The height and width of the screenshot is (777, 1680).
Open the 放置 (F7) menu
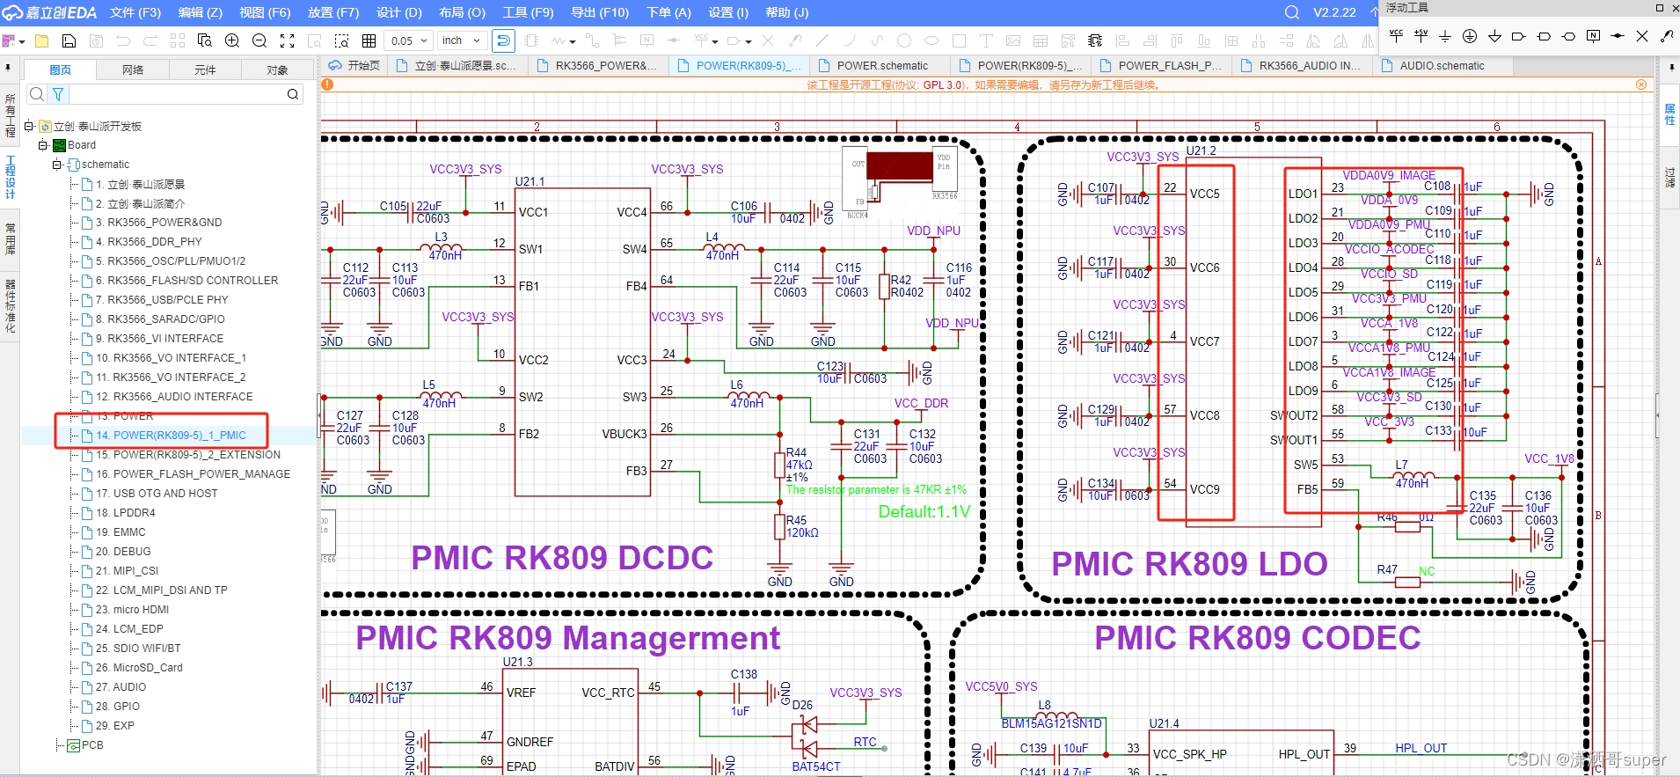click(x=333, y=12)
